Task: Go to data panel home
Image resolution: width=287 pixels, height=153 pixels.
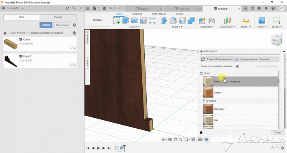Action: (x=5, y=33)
